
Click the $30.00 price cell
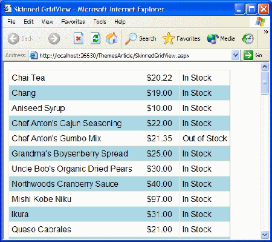(x=162, y=169)
